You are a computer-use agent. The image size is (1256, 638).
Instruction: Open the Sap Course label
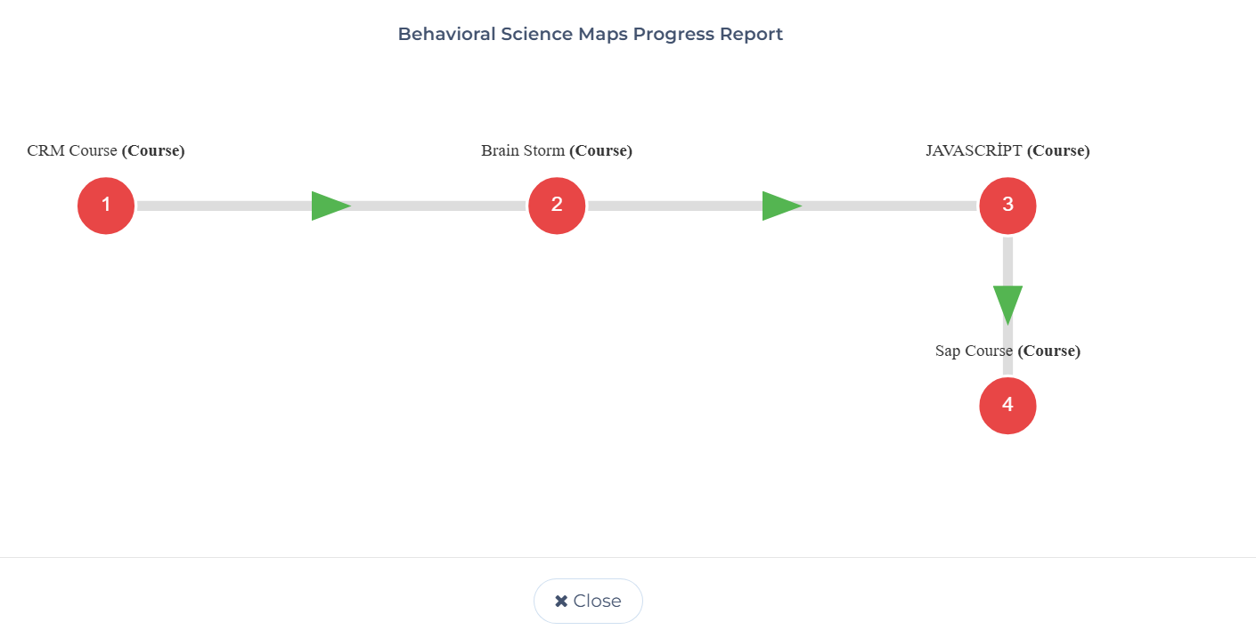[1007, 351]
